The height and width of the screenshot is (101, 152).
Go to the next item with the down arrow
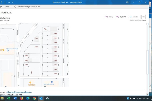pos(5,3)
